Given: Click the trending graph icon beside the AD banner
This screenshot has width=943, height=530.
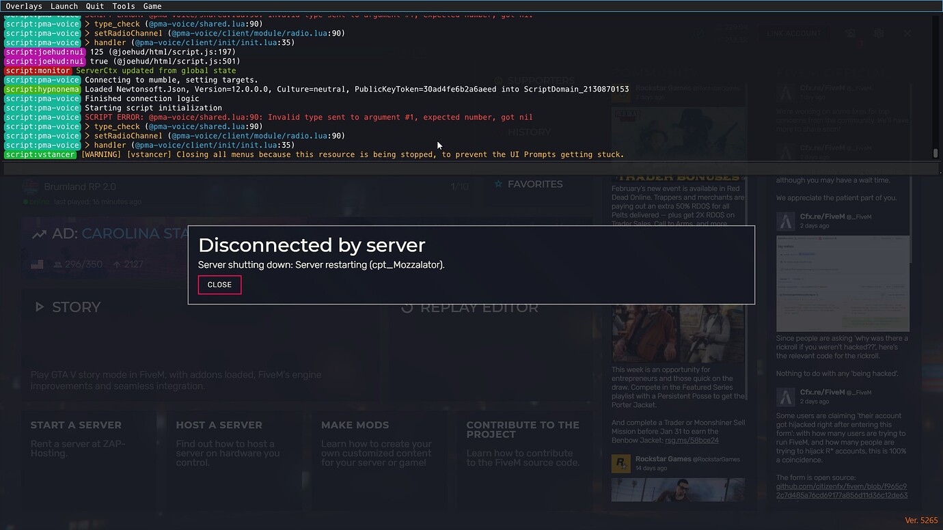Looking at the screenshot, I should pyautogui.click(x=39, y=233).
